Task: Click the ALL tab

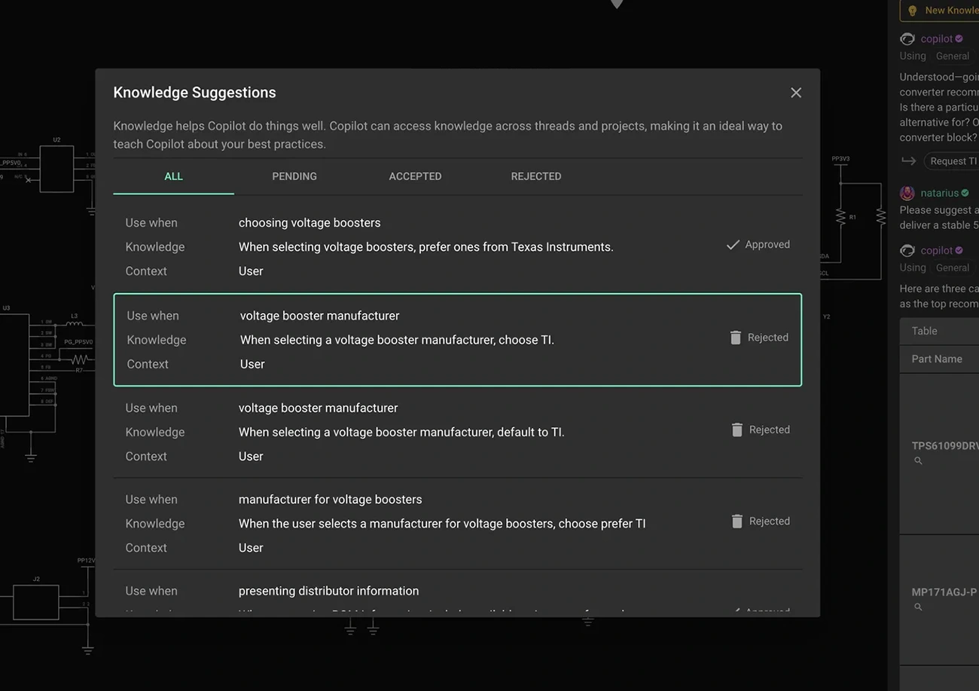Action: (173, 176)
